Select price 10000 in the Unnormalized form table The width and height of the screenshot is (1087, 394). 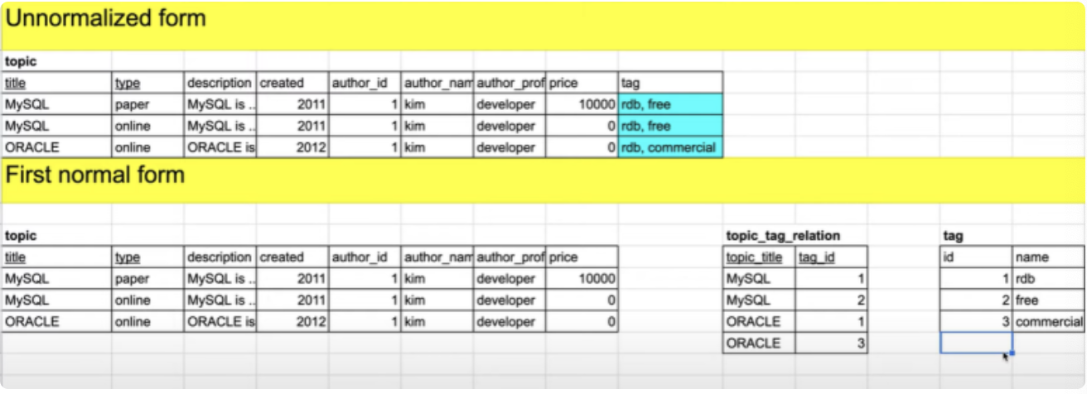[582, 104]
